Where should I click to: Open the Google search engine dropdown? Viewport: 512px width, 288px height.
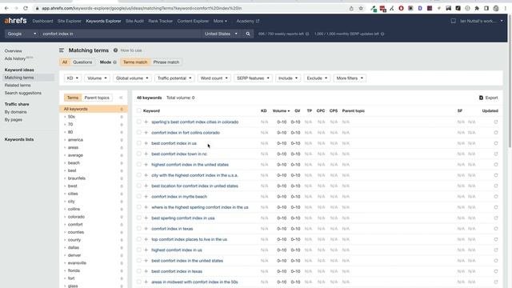(22, 34)
